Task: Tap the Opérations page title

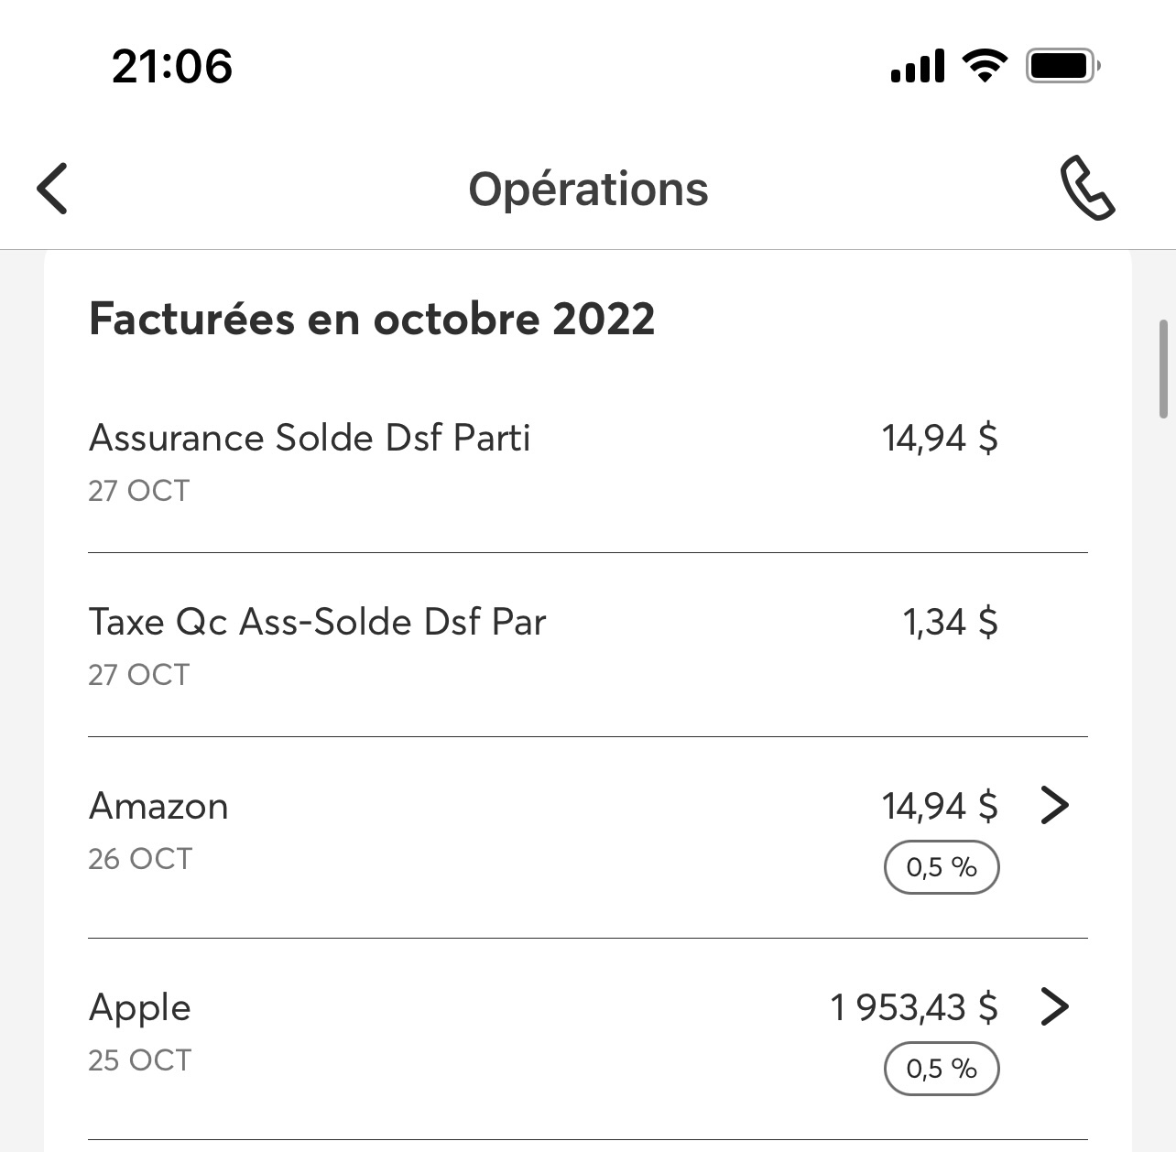Action: [588, 190]
